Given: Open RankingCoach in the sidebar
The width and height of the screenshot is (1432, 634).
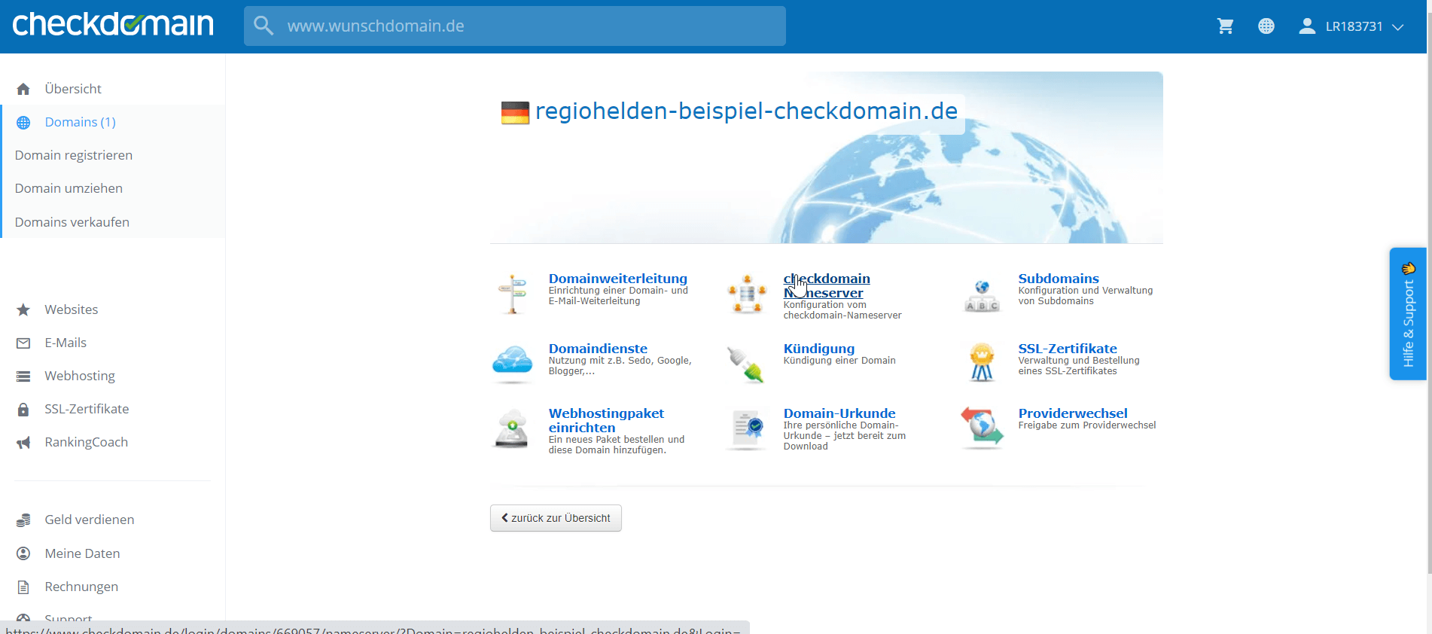Looking at the screenshot, I should tap(87, 442).
